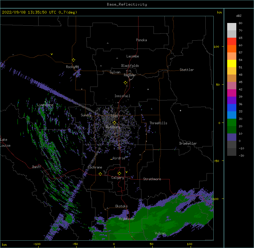Click the Limestone label
Viewport: 254px width, 248px height.
coord(45,105)
